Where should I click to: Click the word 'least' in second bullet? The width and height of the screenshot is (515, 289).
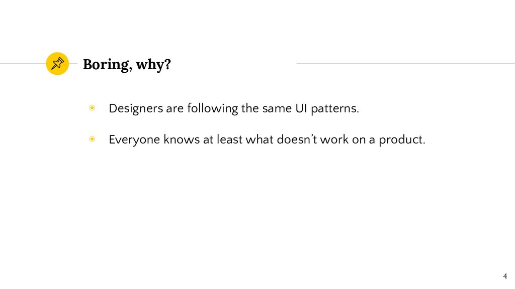coord(229,139)
